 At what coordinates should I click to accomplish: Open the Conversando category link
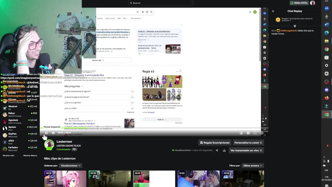64,149
